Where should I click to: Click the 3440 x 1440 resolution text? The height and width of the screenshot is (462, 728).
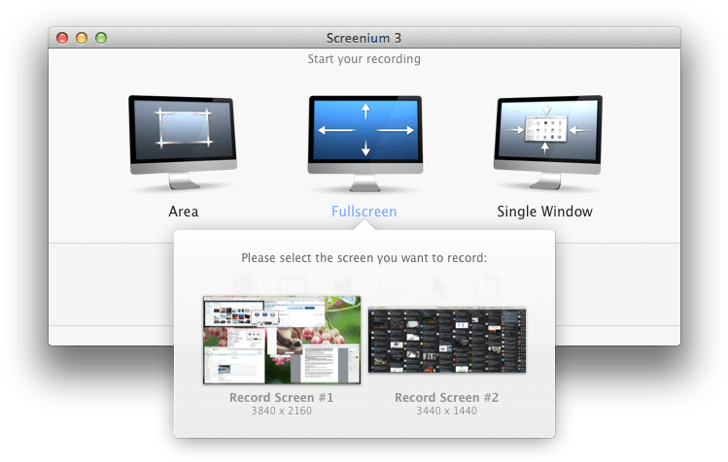tap(447, 411)
